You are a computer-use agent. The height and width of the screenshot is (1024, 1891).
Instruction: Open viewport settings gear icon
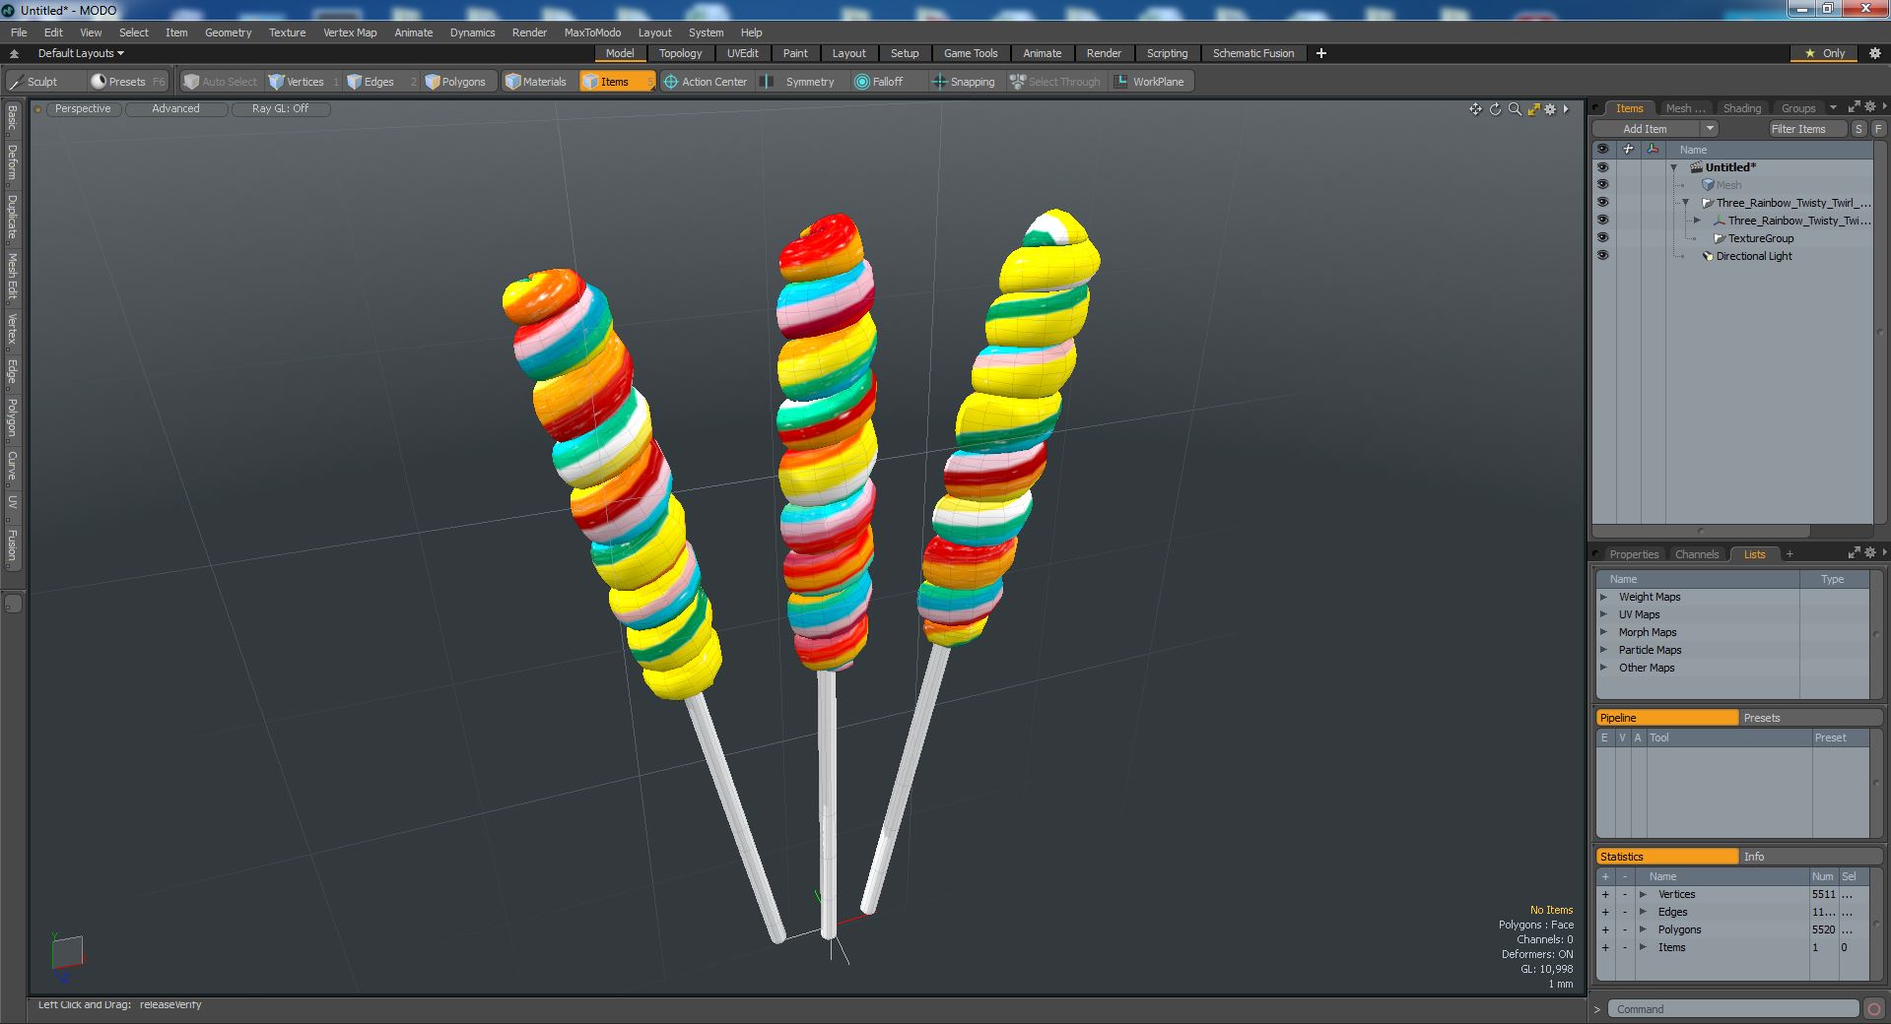(1550, 109)
